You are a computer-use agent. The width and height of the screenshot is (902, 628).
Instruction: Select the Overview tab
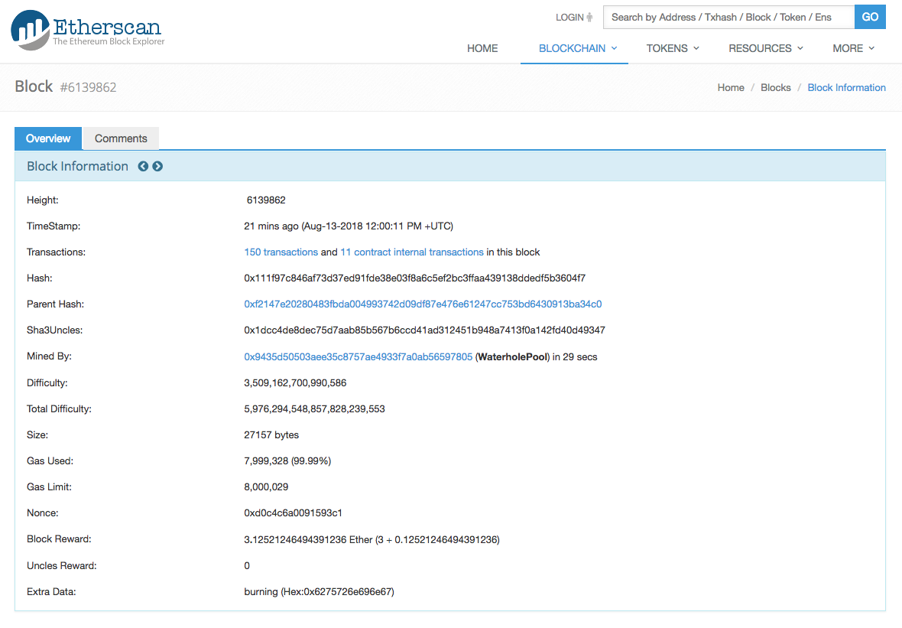pyautogui.click(x=48, y=138)
